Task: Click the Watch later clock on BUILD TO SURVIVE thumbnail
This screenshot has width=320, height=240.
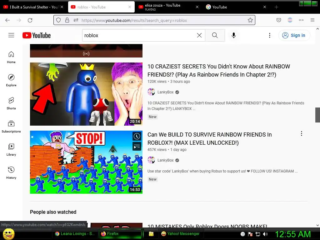Action: click(137, 136)
